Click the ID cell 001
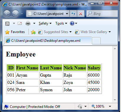 pos(11,75)
